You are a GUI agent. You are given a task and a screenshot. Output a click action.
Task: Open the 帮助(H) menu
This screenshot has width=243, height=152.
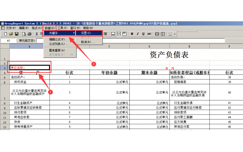[88, 28]
